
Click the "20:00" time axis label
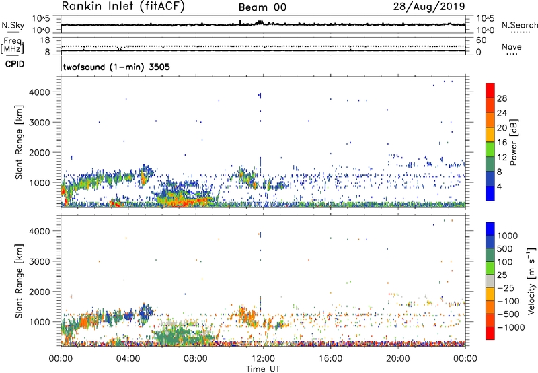[397, 359]
